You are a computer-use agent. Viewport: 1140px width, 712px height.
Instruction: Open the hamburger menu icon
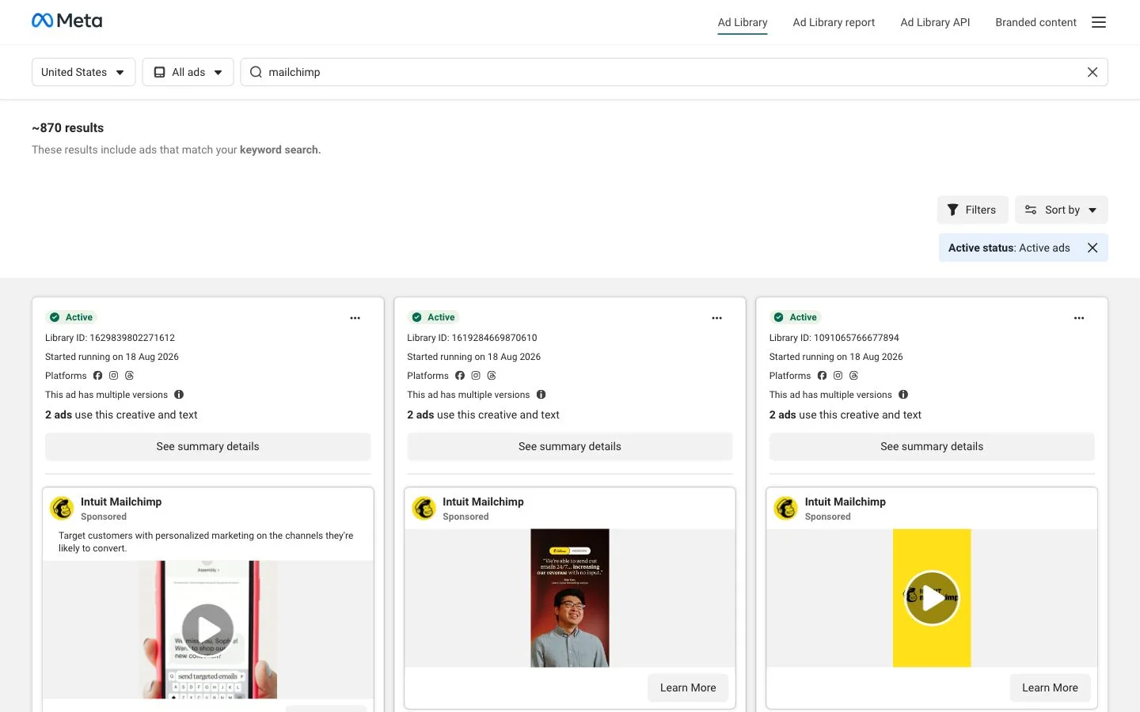1099,22
